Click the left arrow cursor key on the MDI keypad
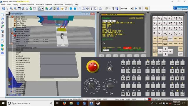Screen dimensions: 188x106 160,52
